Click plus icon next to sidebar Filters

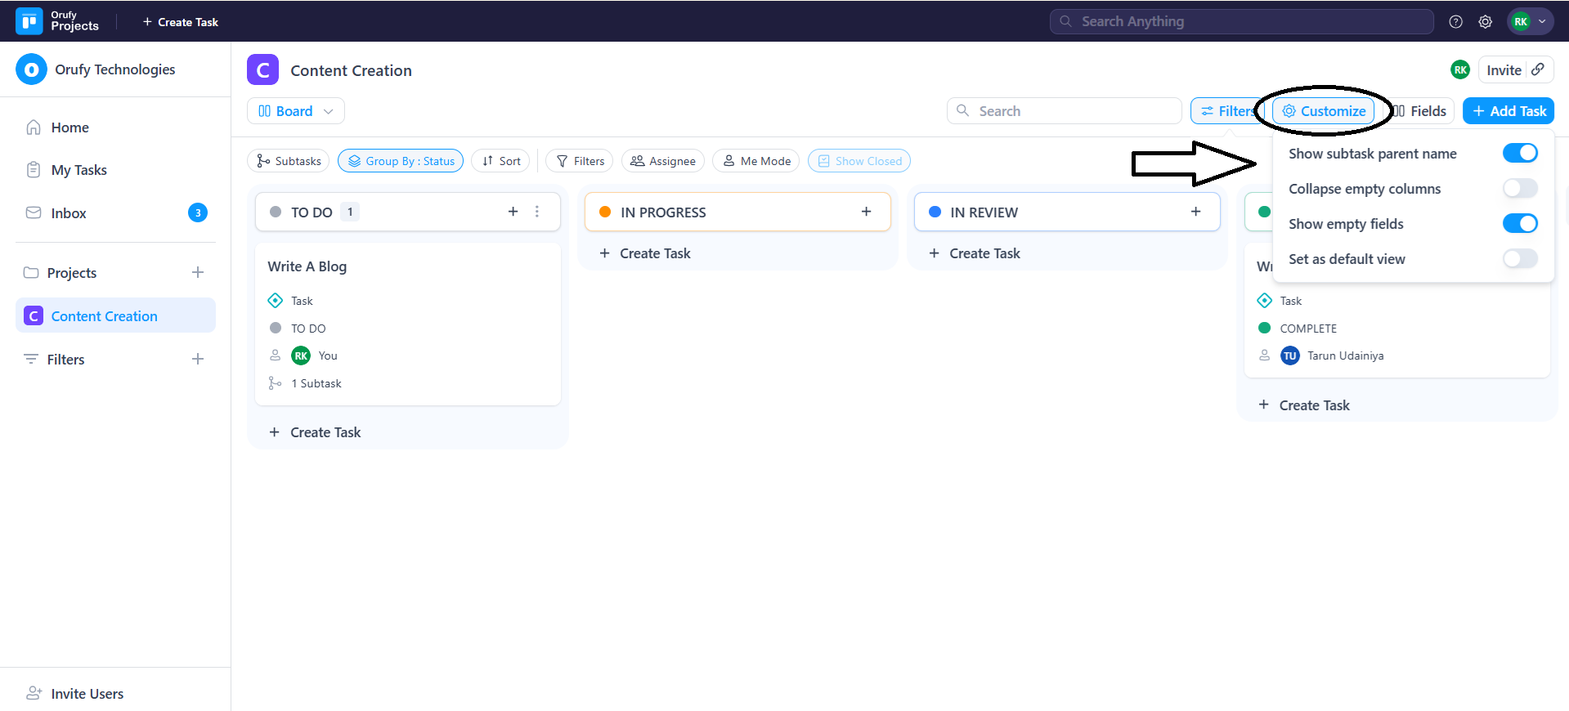(198, 359)
